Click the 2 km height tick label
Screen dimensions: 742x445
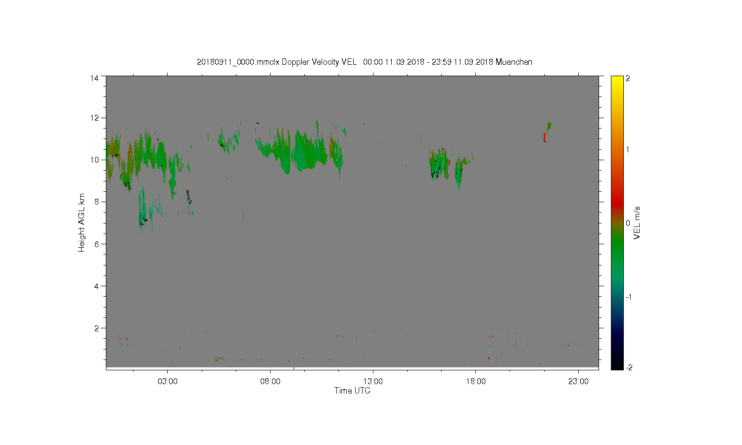(96, 328)
